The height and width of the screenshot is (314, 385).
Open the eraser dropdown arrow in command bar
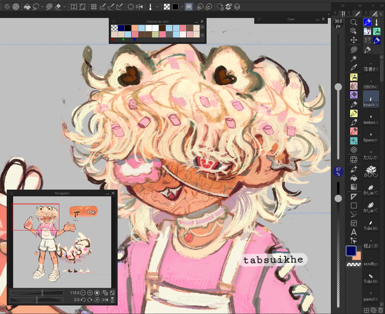click(64, 7)
